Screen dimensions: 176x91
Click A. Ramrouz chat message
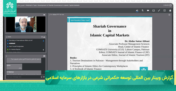(24, 73)
